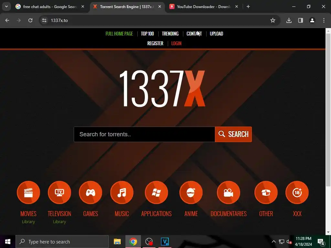Click the Register link
This screenshot has width=331, height=248.
tap(155, 44)
